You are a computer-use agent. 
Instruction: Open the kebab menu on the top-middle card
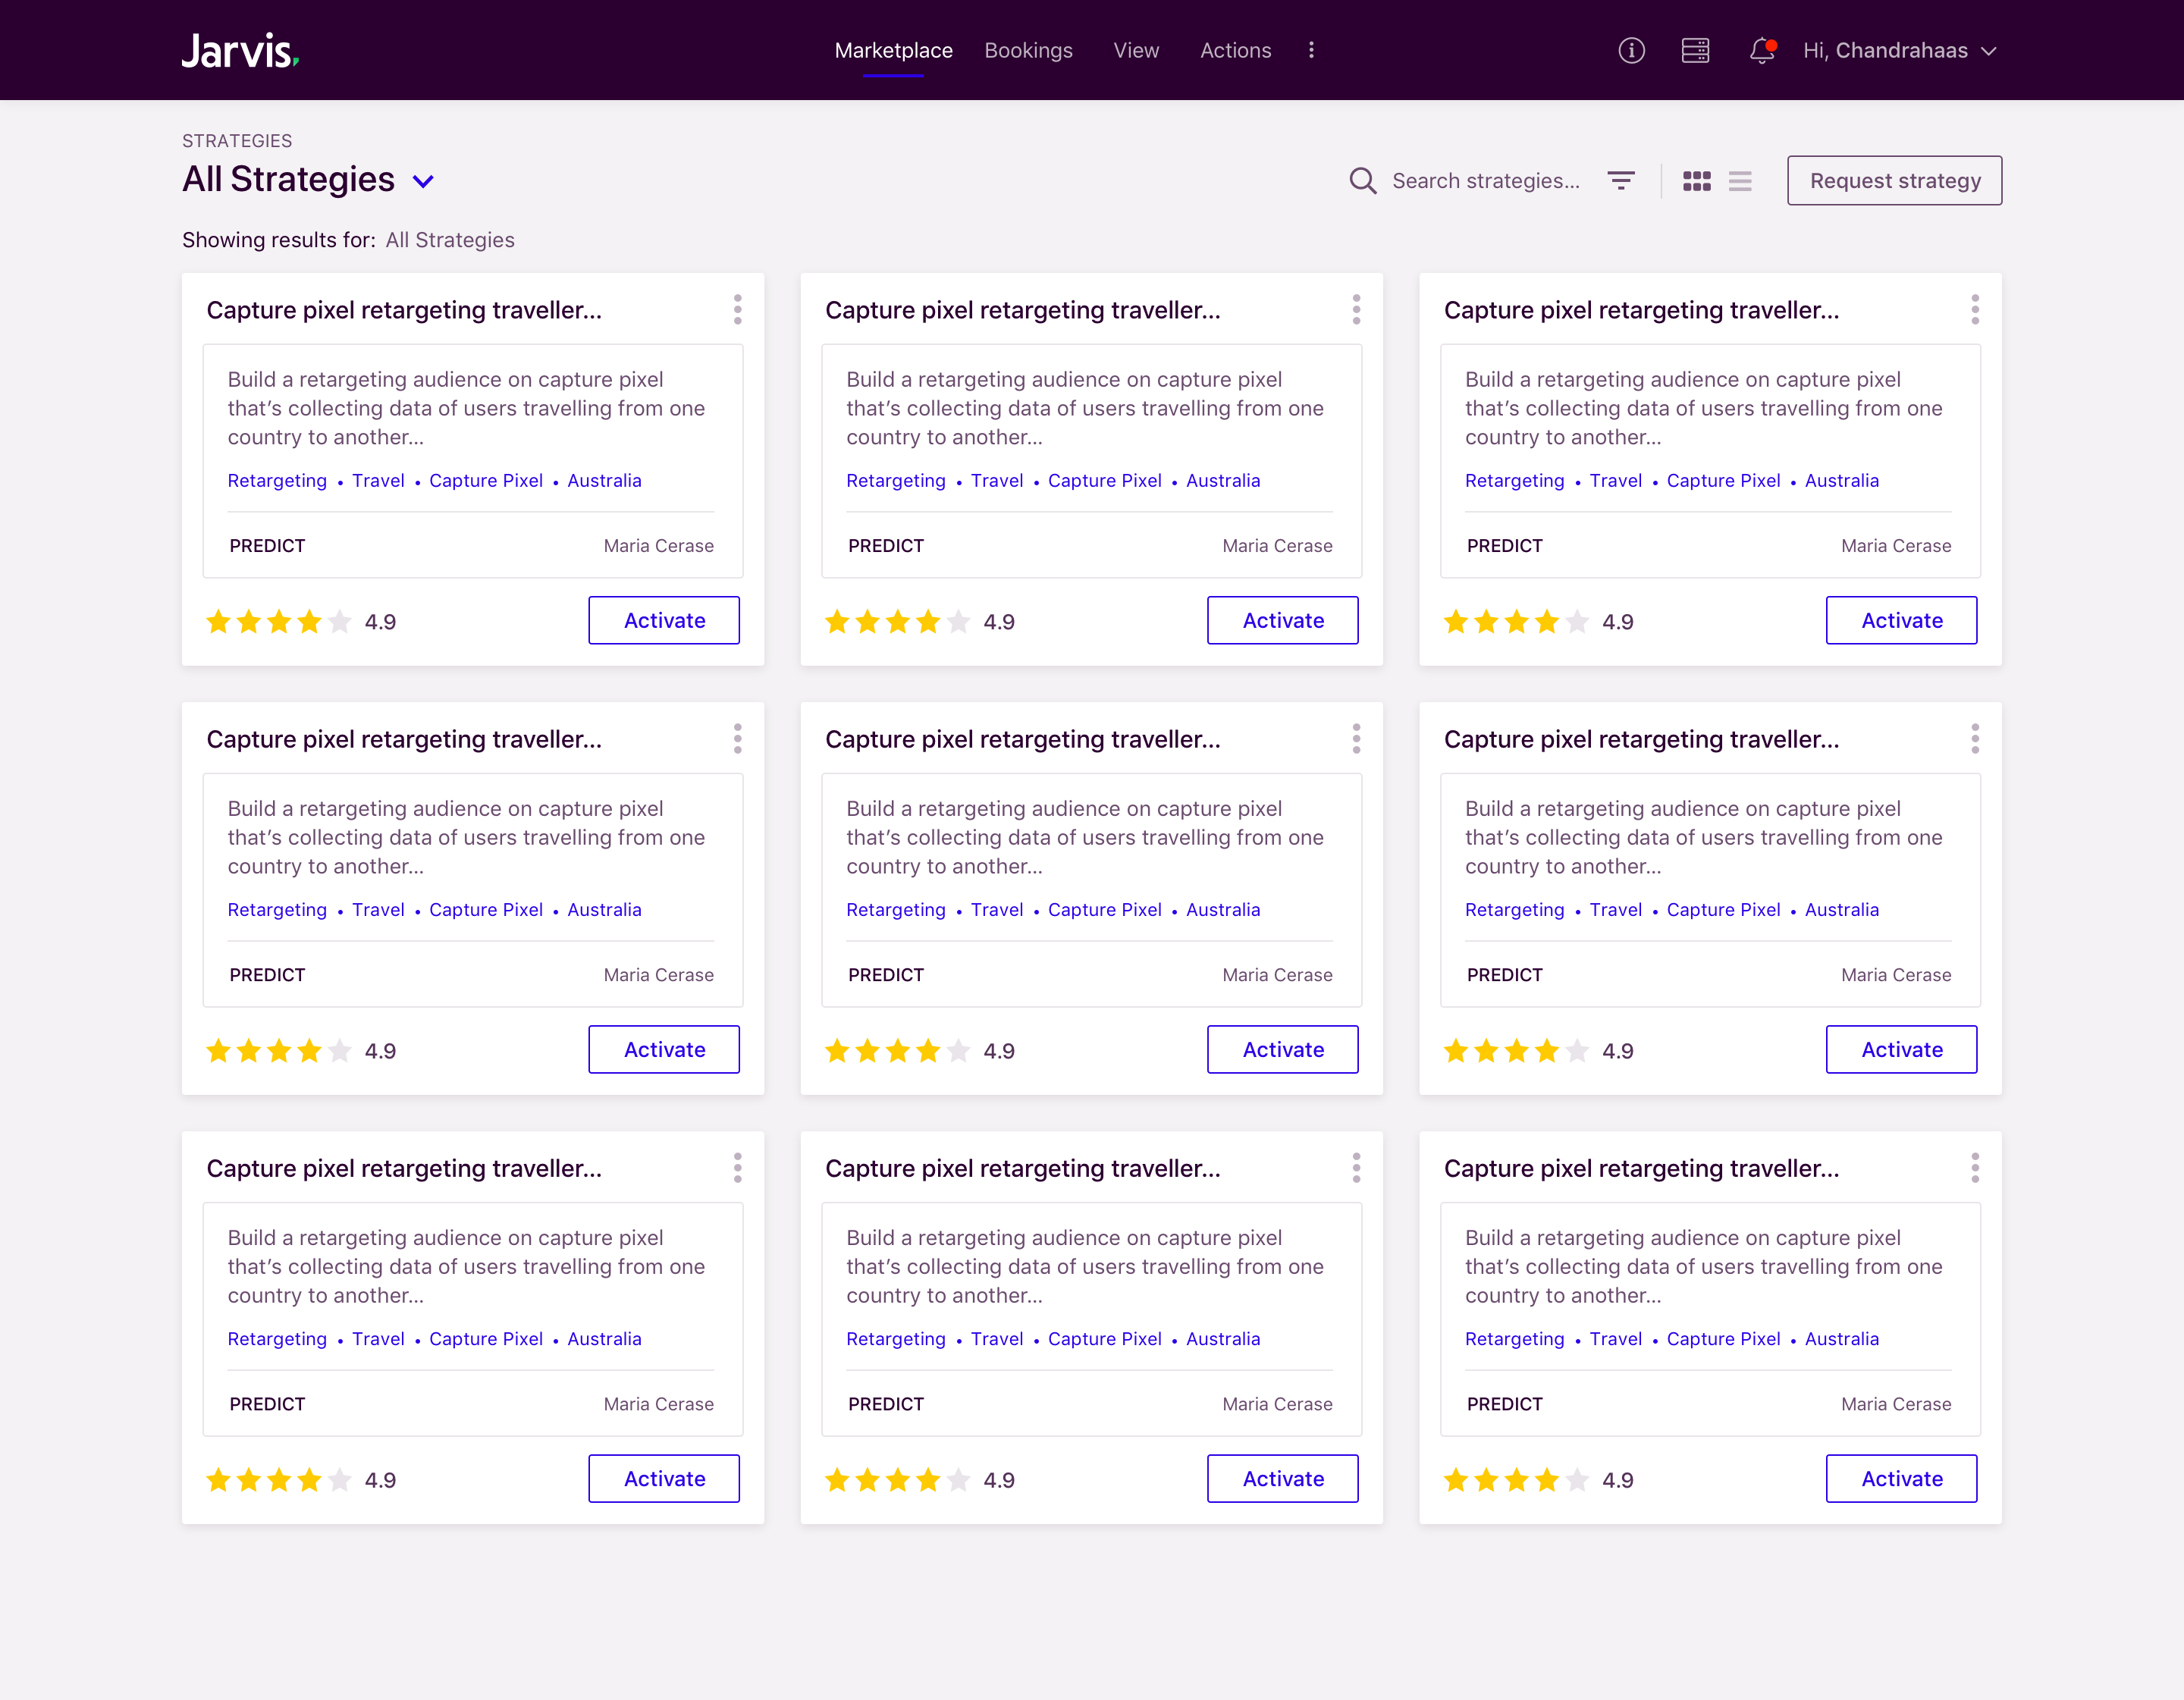1356,310
